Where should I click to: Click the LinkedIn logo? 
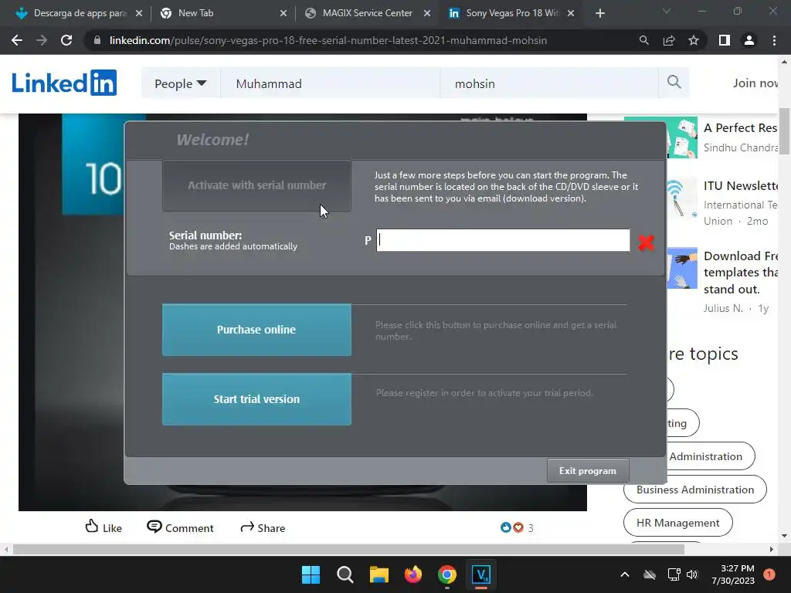[64, 83]
